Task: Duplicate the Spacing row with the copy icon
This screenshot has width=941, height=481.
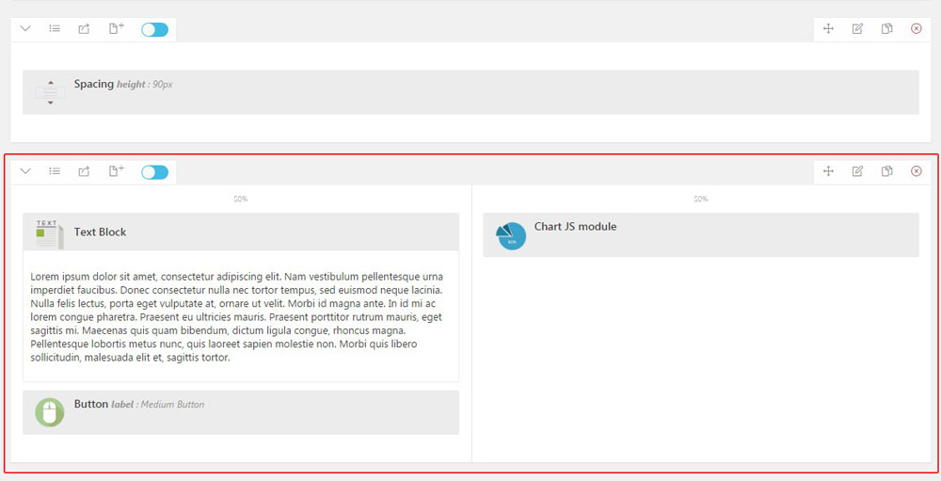Action: [886, 29]
